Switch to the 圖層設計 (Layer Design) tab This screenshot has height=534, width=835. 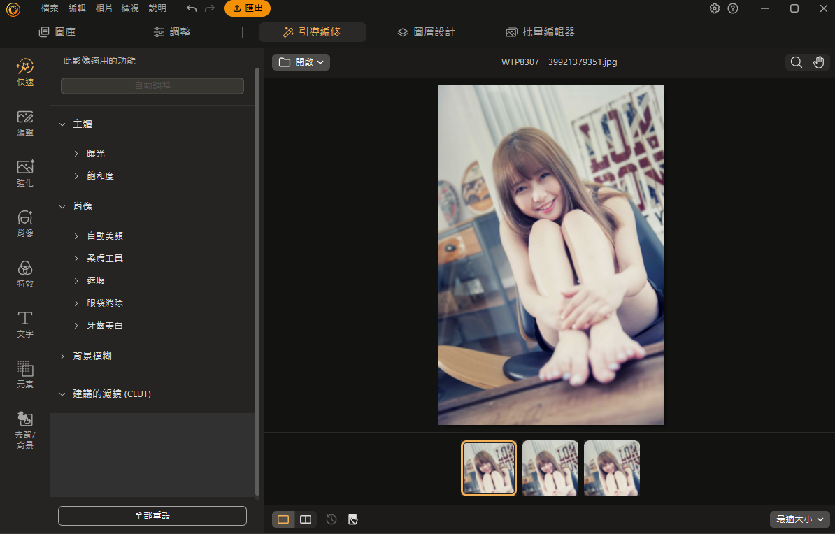(x=426, y=32)
